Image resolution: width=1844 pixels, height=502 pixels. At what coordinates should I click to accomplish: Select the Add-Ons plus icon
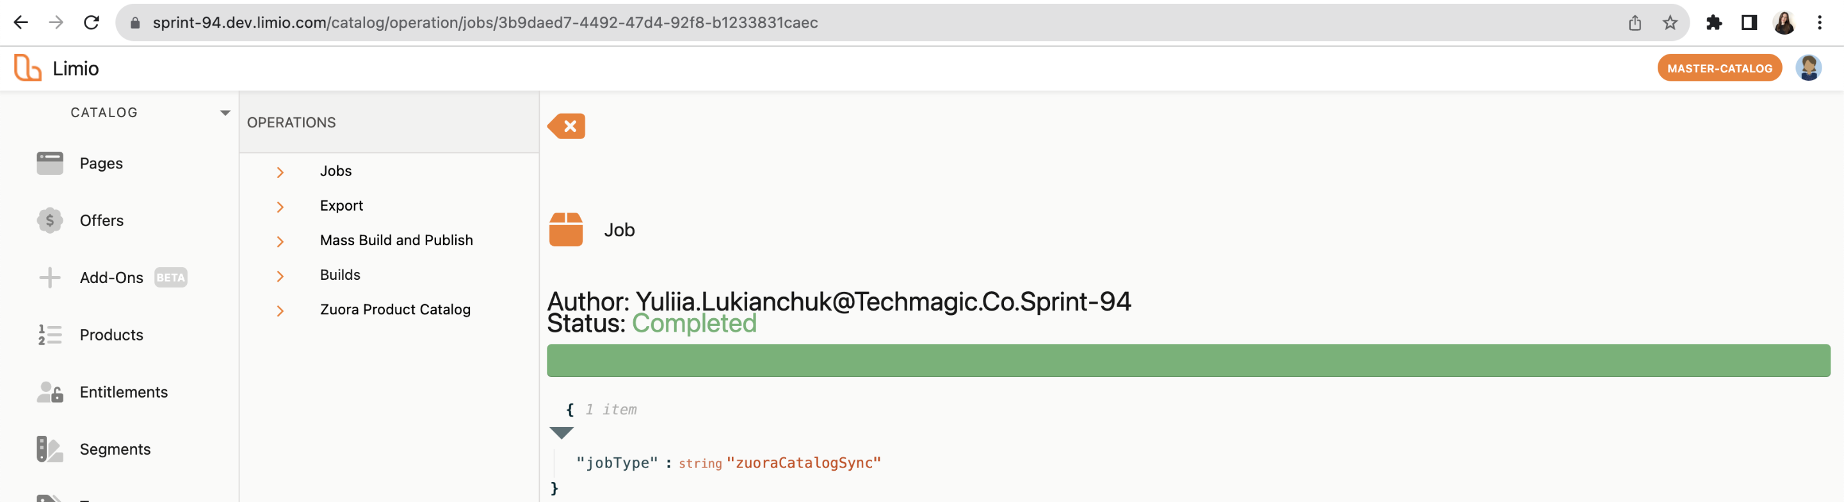click(49, 278)
